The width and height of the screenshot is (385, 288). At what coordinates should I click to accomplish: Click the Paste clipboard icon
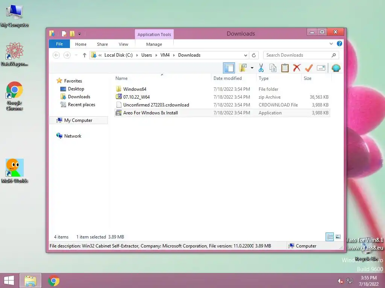click(285, 68)
